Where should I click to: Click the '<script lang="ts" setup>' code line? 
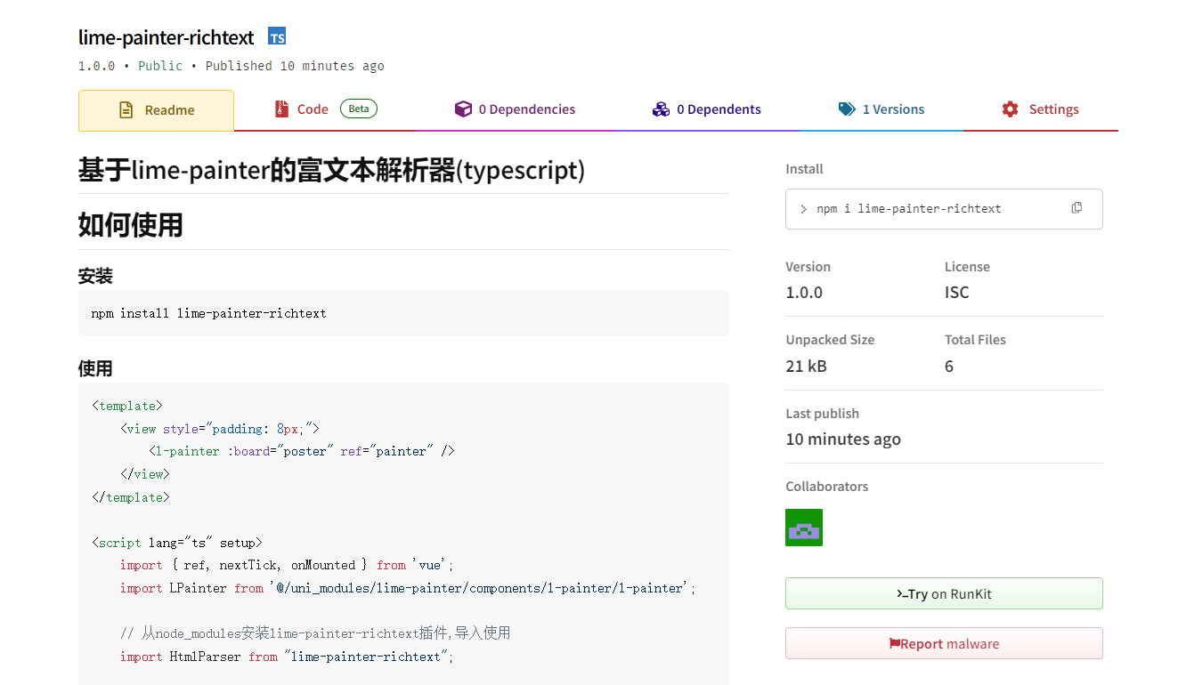point(176,542)
